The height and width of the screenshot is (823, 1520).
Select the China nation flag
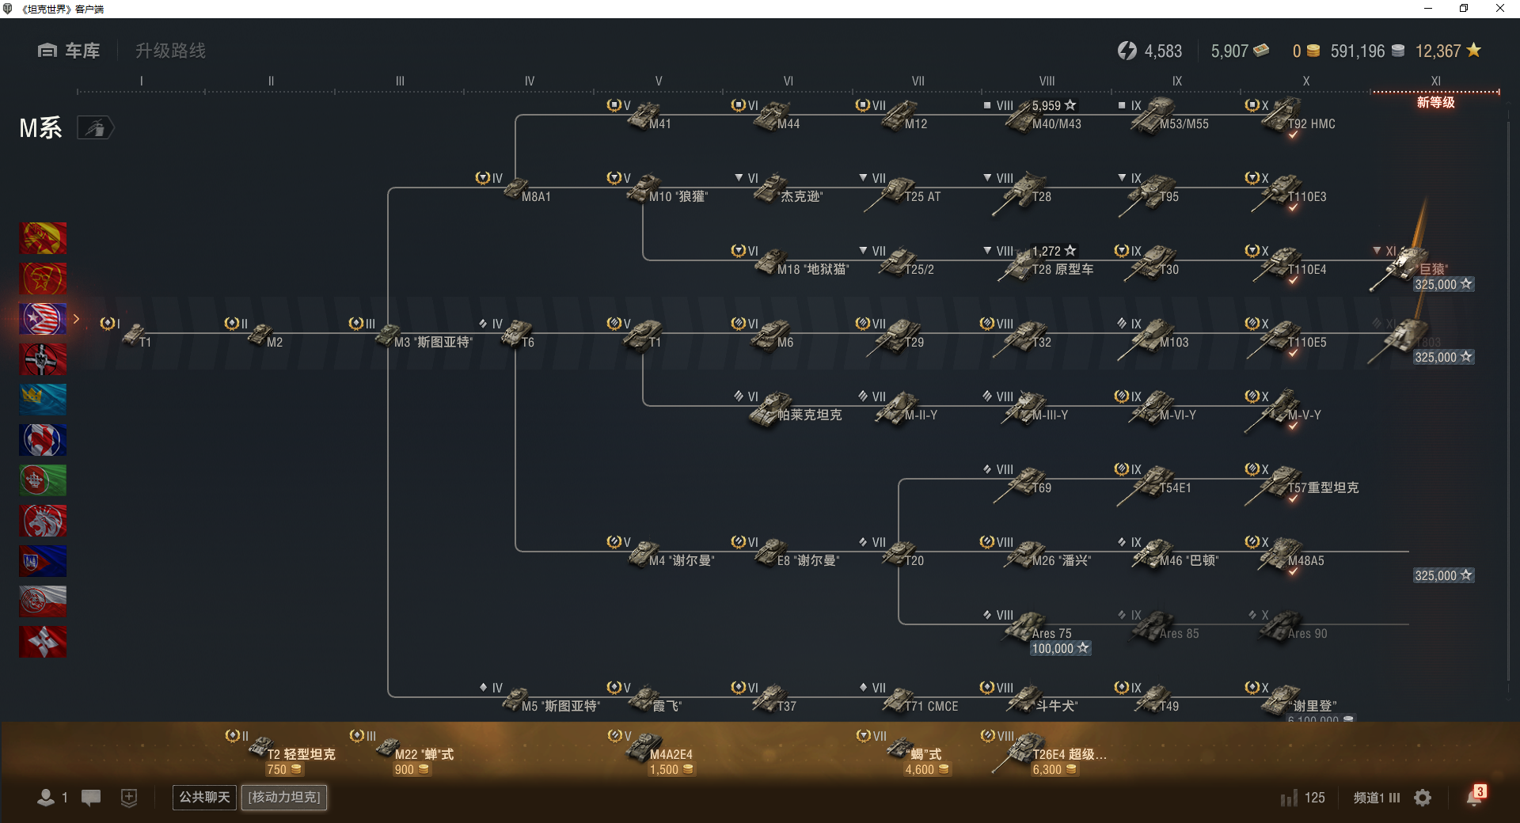pyautogui.click(x=43, y=238)
